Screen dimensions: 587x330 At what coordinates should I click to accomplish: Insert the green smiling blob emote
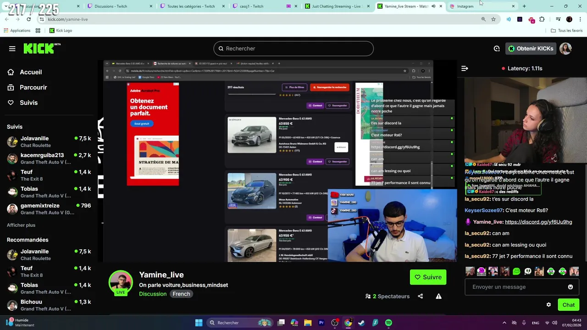point(516,271)
